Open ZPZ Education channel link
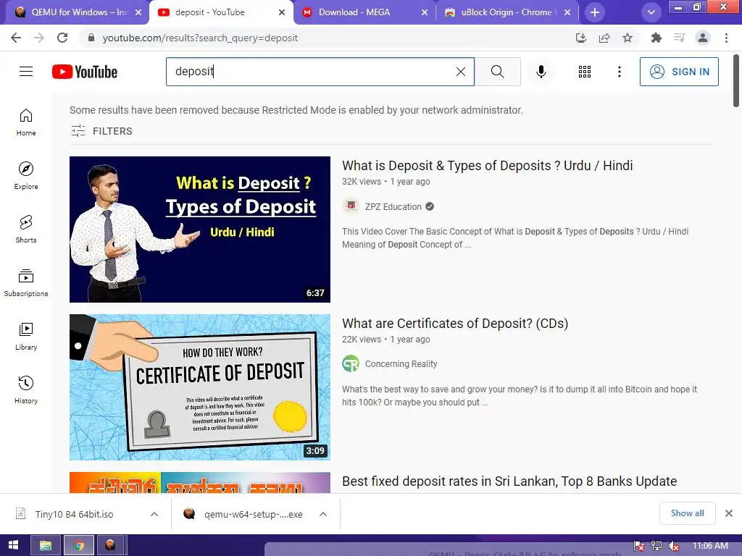742x556 pixels. 393,206
